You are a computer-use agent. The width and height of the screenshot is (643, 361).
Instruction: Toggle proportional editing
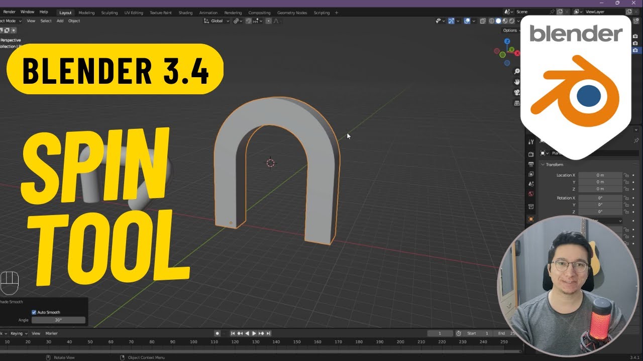point(269,21)
